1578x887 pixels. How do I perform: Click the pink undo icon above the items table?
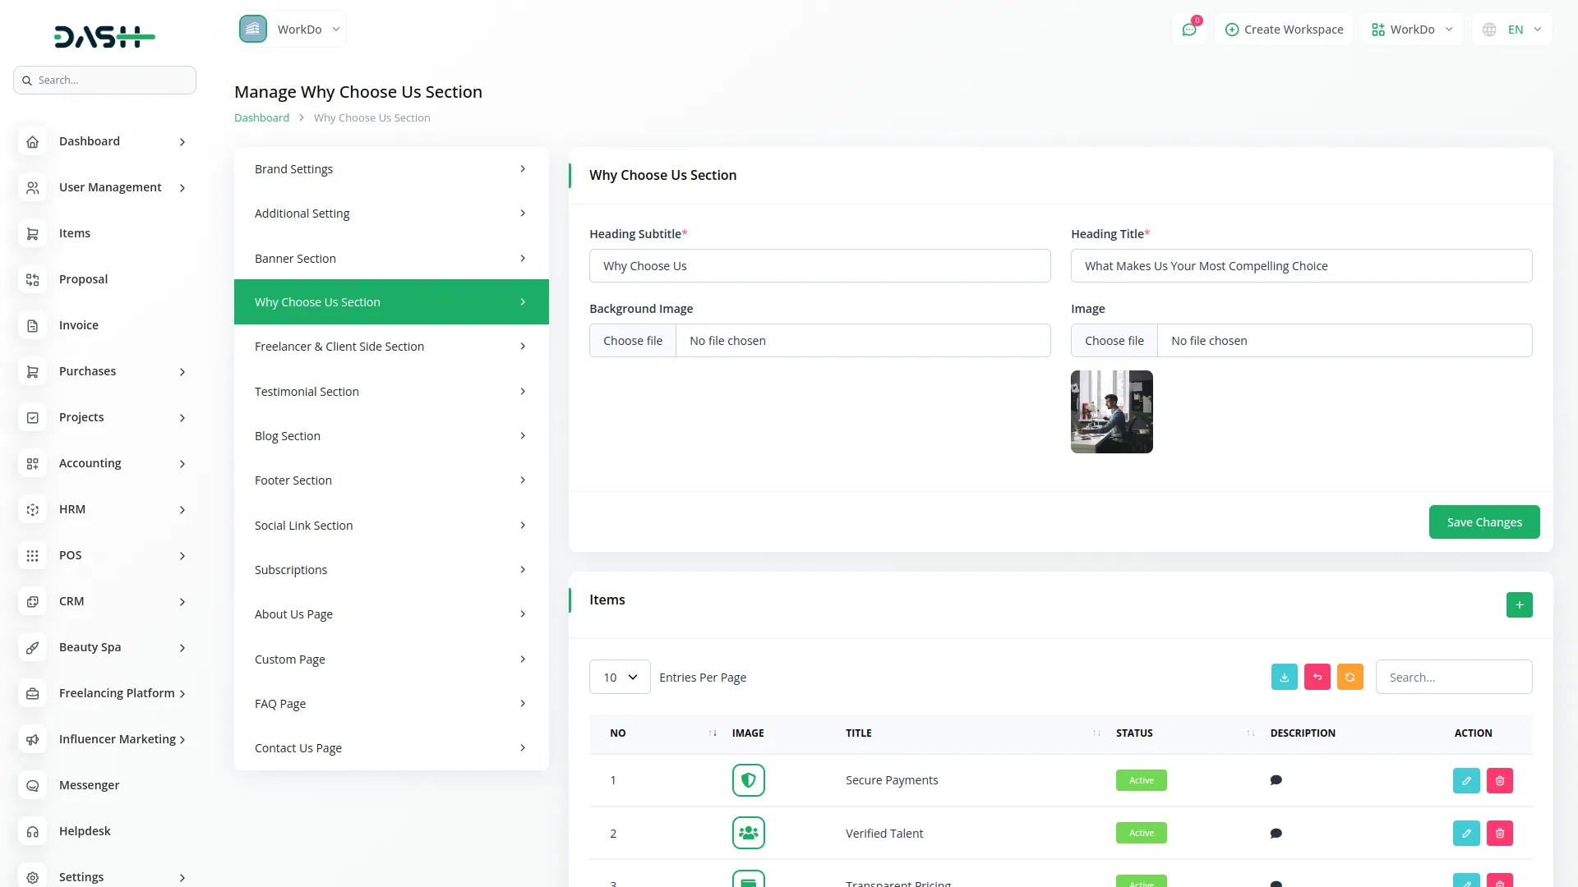click(1317, 677)
